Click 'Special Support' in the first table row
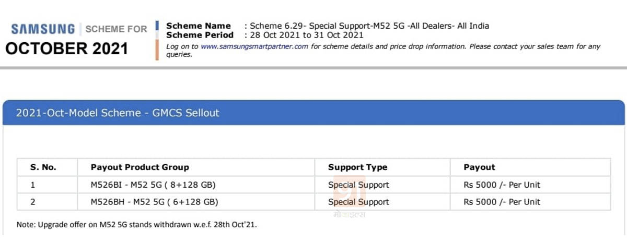This screenshot has width=627, height=244. pyautogui.click(x=358, y=185)
